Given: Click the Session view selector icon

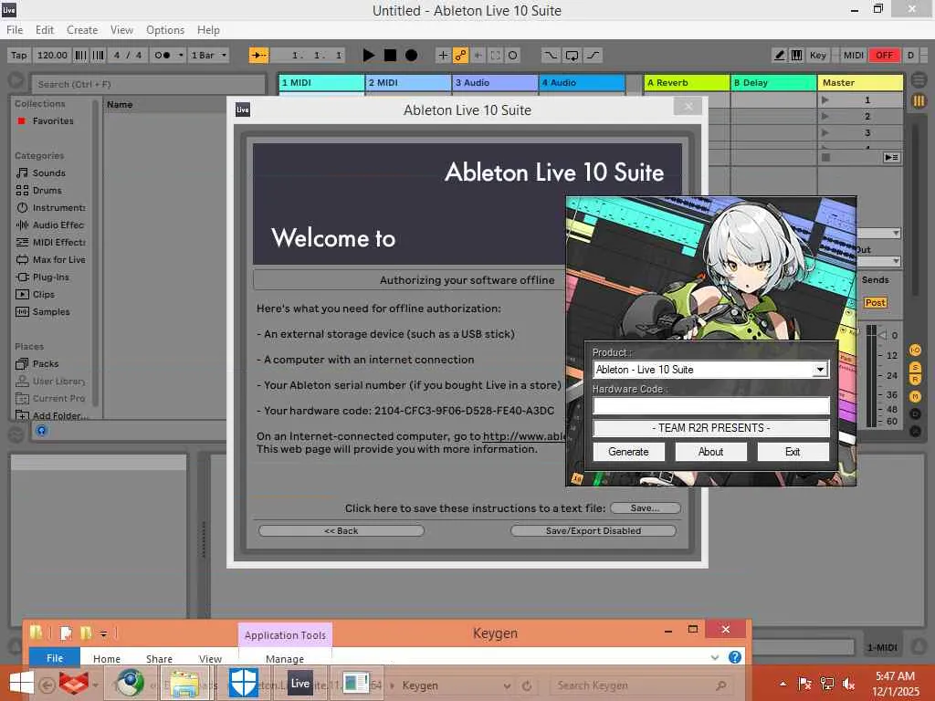Looking at the screenshot, I should coord(919,101).
